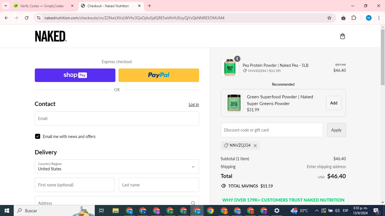Click the TOTAL SAVINGS $11.59 text

251,186
